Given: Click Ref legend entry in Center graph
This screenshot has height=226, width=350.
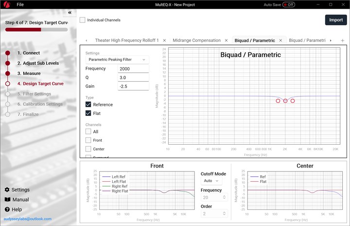Looking at the screenshot, I should pos(258,177).
